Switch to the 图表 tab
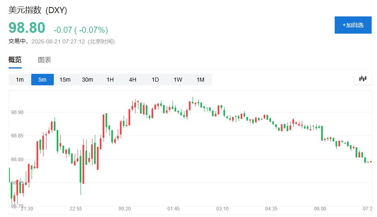Screen dimensions: 377x217 coord(44,60)
